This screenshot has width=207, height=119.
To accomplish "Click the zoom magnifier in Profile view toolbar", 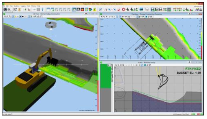I will 116,65.
